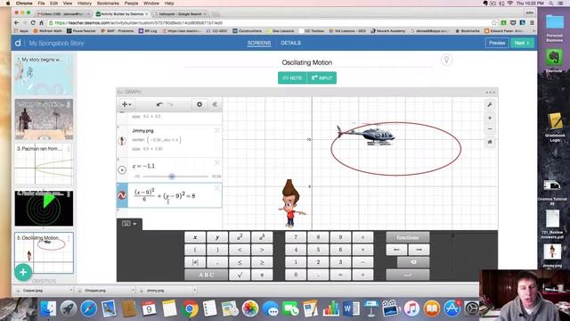Reload the page in Chrome
The width and height of the screenshot is (570, 321).
[x=33, y=22]
